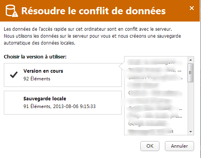This screenshot has width=201, height=158.
Task: Click the callout pointer arrow beside preview list
Action: 122,66
